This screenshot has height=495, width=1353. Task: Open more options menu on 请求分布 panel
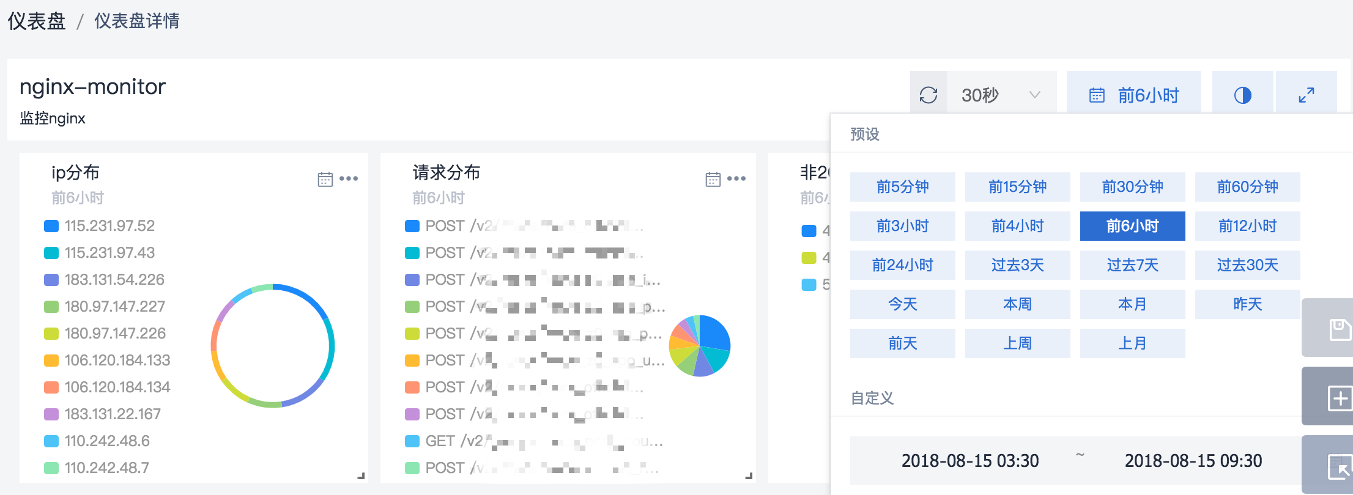coord(736,178)
